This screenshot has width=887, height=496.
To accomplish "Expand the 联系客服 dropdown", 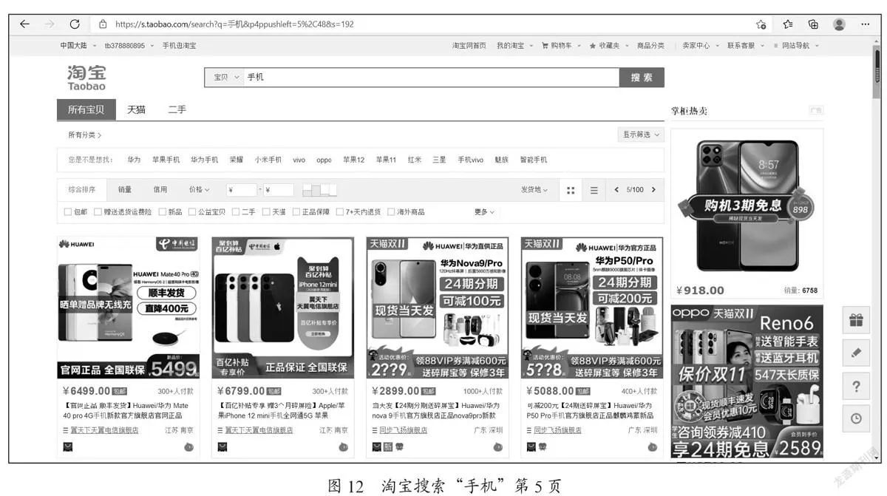I will point(744,46).
